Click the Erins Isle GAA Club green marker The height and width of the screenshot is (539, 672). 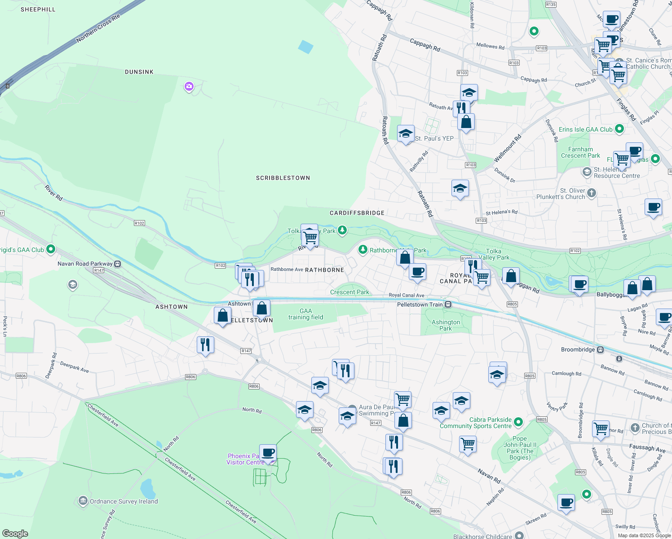[x=619, y=129]
